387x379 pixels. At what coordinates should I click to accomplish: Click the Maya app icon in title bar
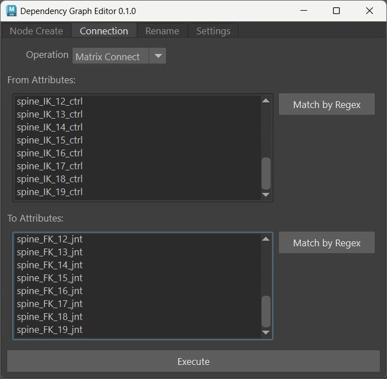pyautogui.click(x=11, y=11)
